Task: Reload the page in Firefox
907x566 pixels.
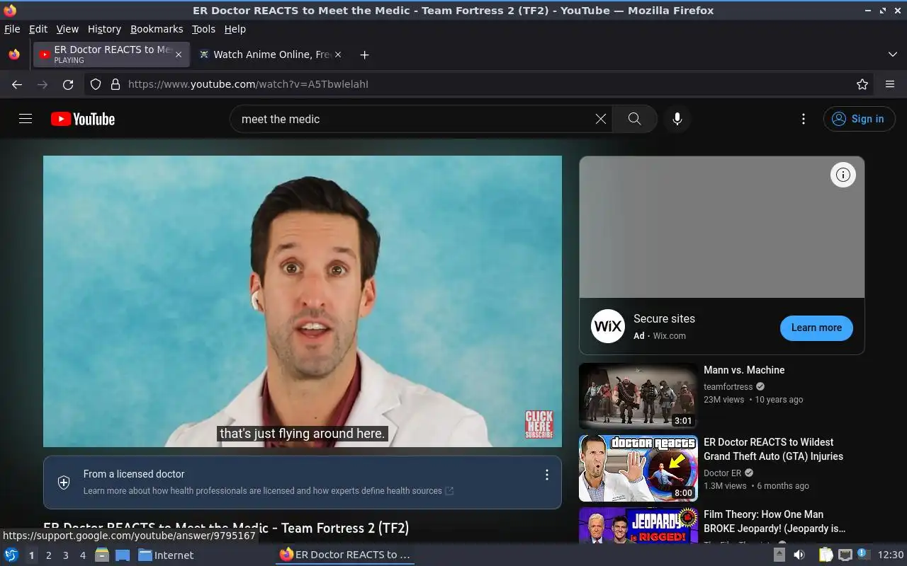Action: [68, 84]
